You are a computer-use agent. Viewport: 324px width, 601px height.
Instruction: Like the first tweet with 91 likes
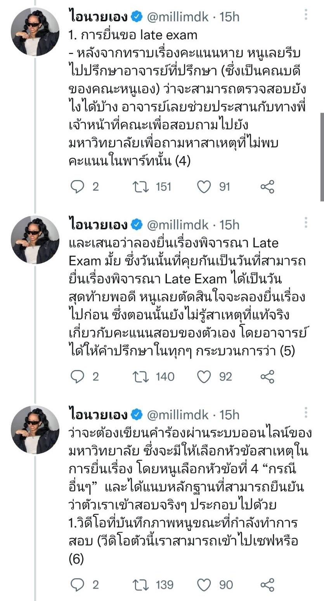tap(204, 187)
